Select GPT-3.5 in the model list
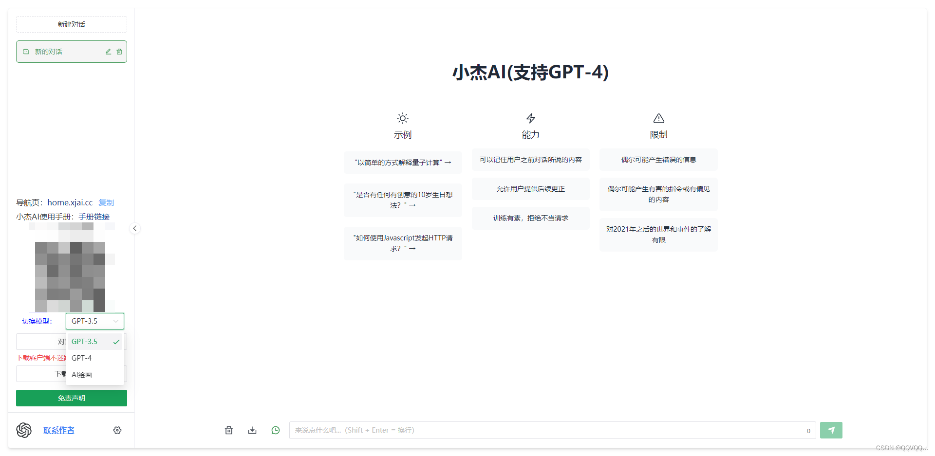This screenshot has width=935, height=456. (95, 342)
